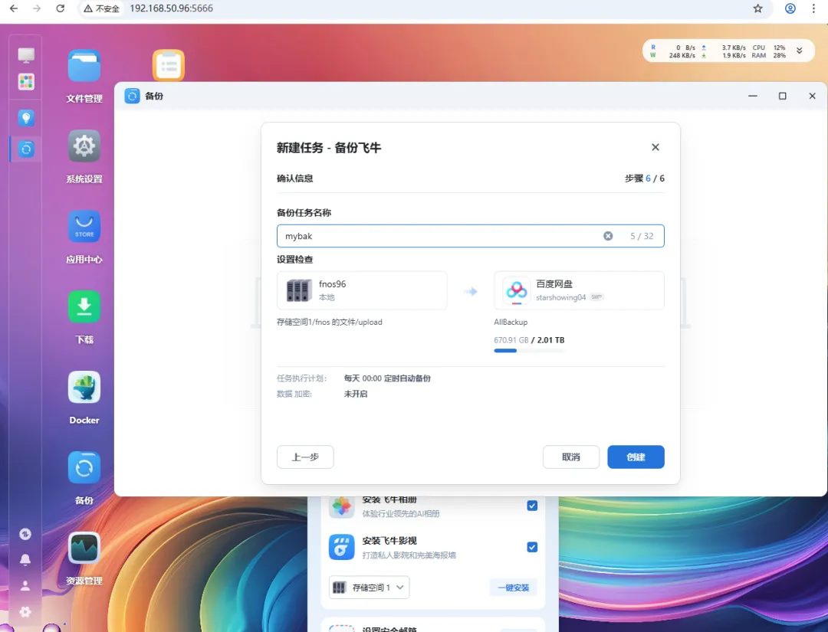Click the 飞牛相册 app icon
Image resolution: width=828 pixels, height=632 pixels.
click(342, 506)
